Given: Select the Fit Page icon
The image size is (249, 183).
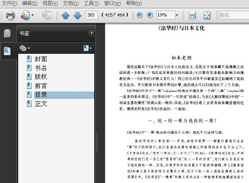Looking at the screenshot, I should pyautogui.click(x=207, y=15).
